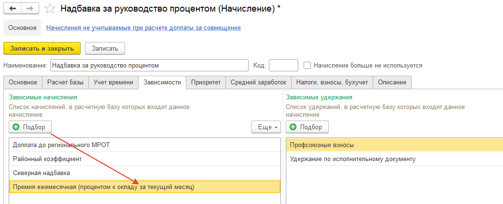Go back with the left arrow button

(13, 8)
